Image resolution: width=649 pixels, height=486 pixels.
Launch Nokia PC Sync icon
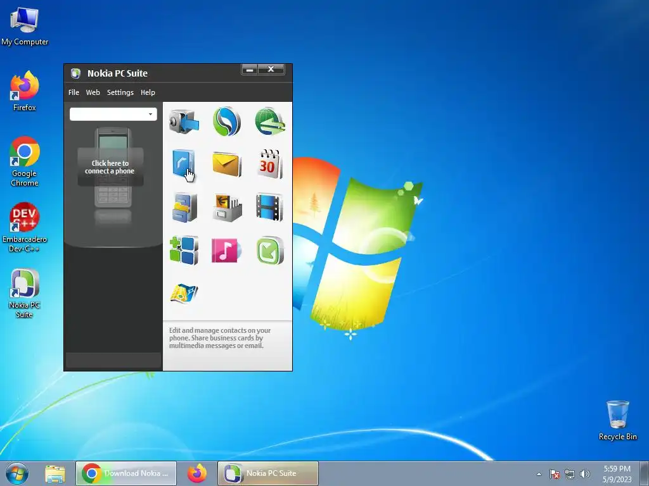(x=227, y=121)
